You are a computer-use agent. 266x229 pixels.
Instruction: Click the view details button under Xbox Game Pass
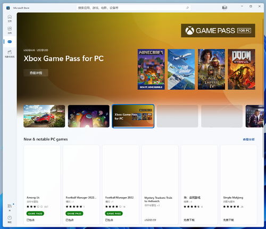click(36, 73)
